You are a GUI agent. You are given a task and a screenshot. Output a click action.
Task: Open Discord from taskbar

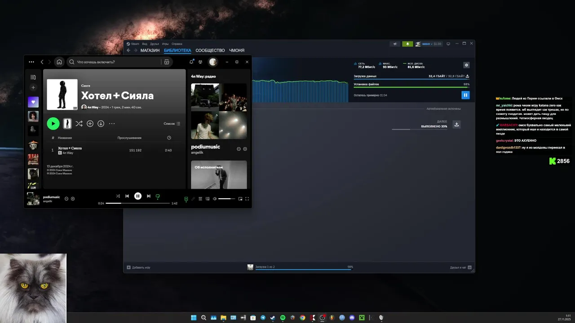point(352,318)
